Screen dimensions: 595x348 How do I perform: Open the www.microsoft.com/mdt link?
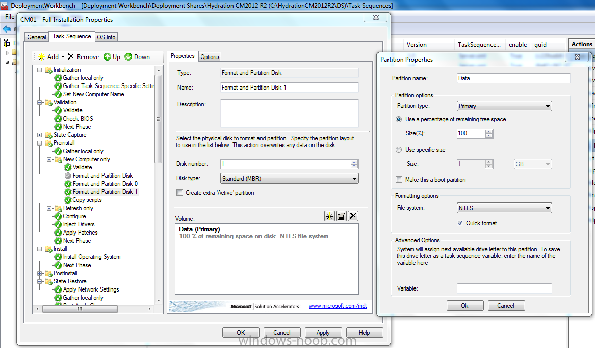[338, 306]
